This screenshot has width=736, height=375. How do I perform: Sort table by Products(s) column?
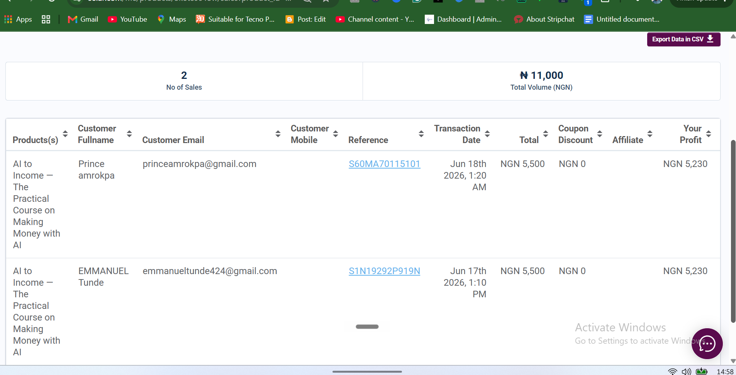(x=65, y=134)
